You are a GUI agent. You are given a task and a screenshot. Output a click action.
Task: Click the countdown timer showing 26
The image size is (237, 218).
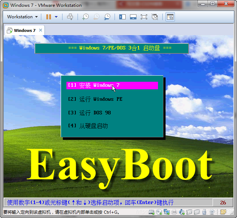tap(223, 203)
